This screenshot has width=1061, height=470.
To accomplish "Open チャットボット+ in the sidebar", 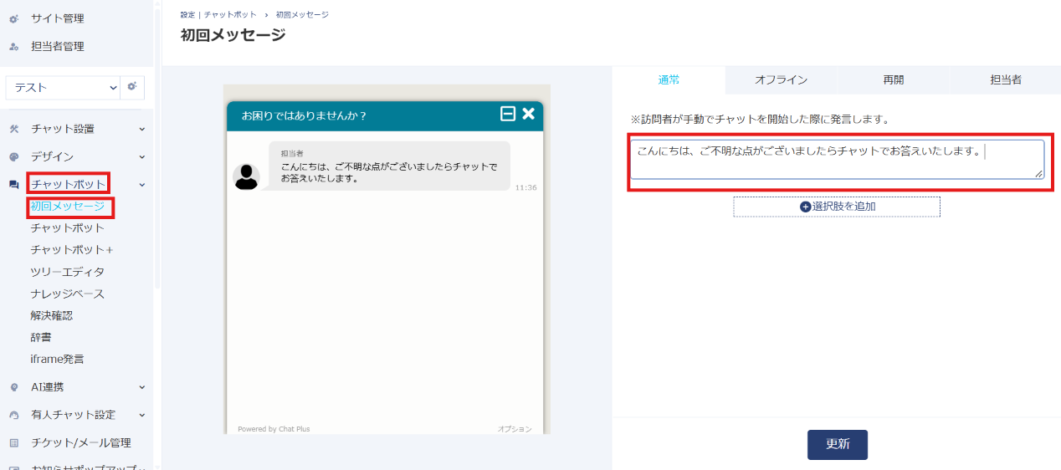I will point(72,249).
